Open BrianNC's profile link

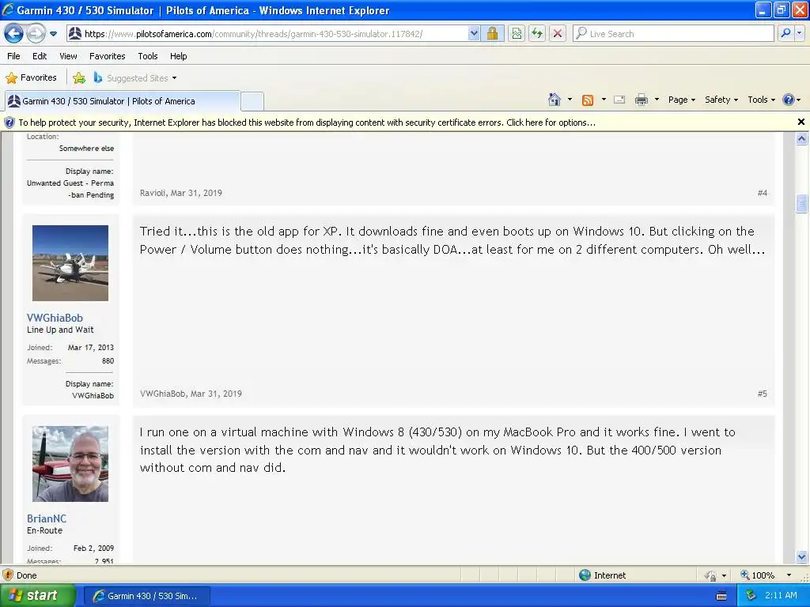click(x=47, y=518)
